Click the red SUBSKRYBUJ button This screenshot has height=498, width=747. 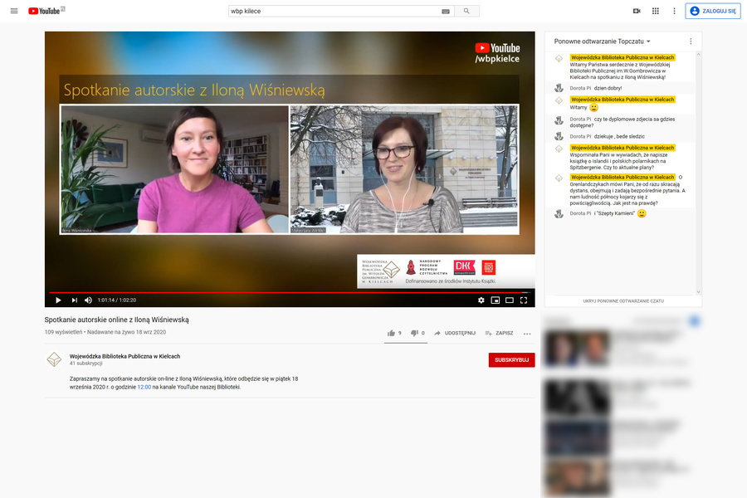[511, 359]
